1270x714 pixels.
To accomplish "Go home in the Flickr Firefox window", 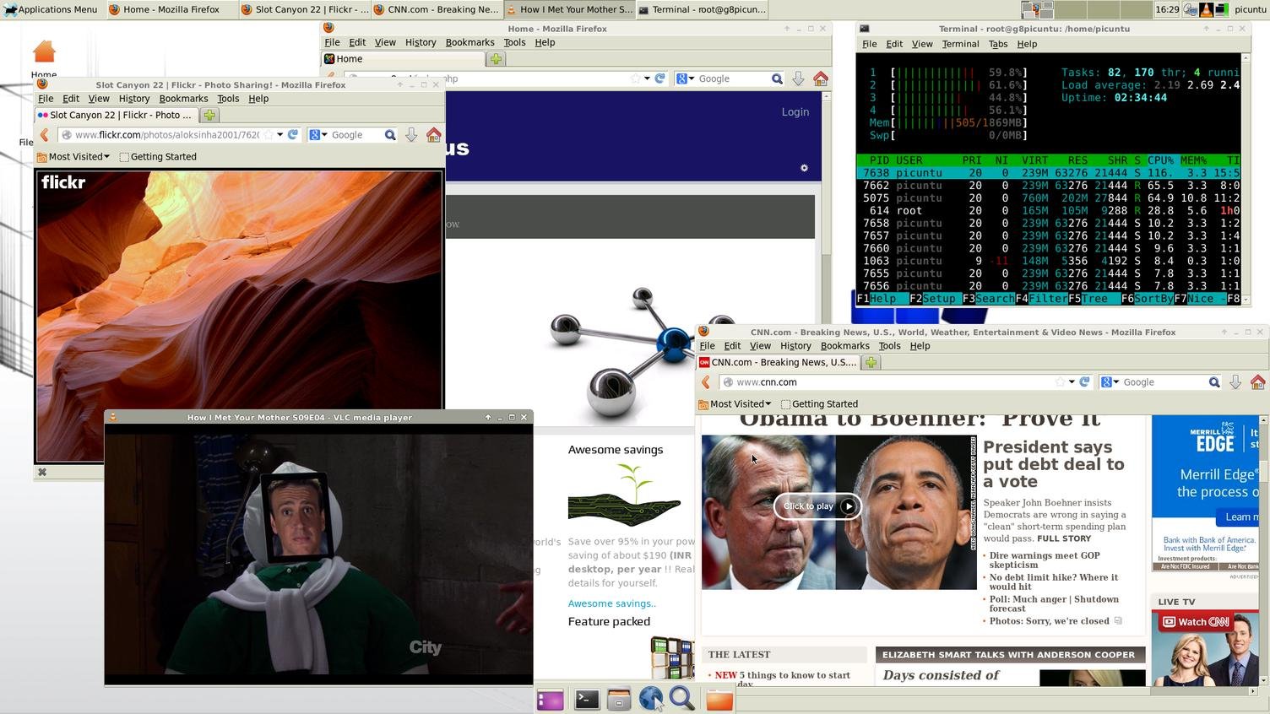I will (x=434, y=135).
